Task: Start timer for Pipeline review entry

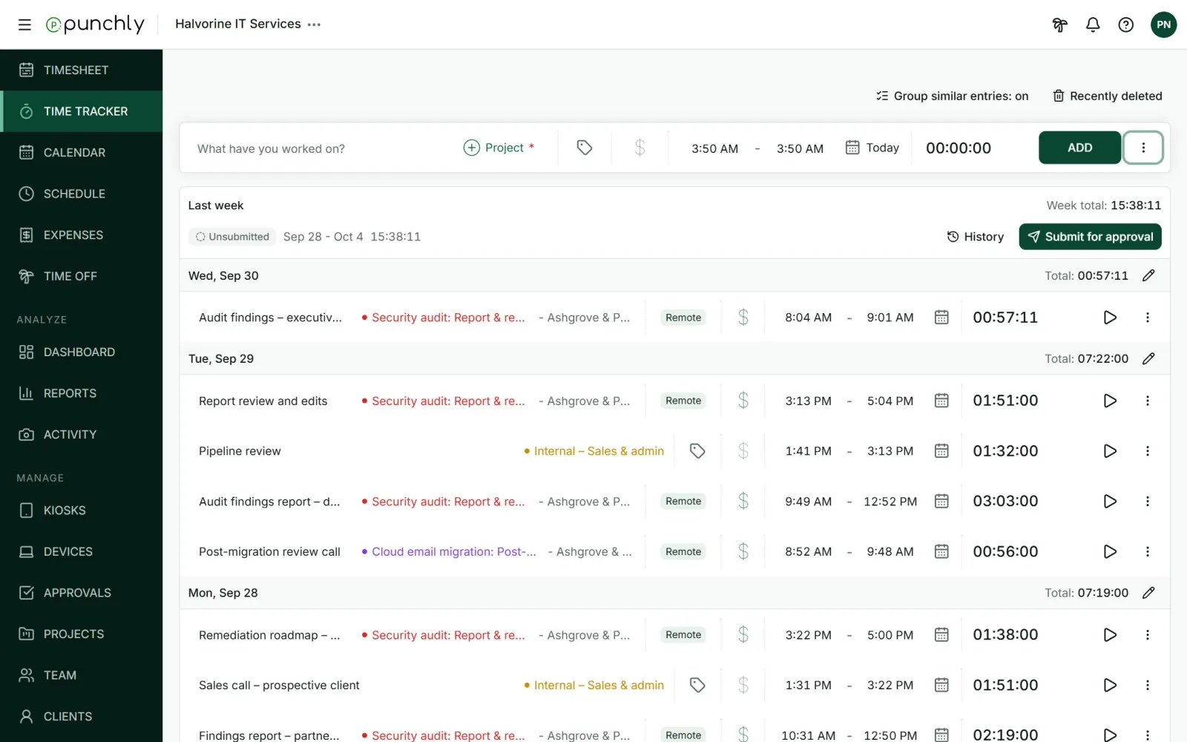Action: (1110, 451)
